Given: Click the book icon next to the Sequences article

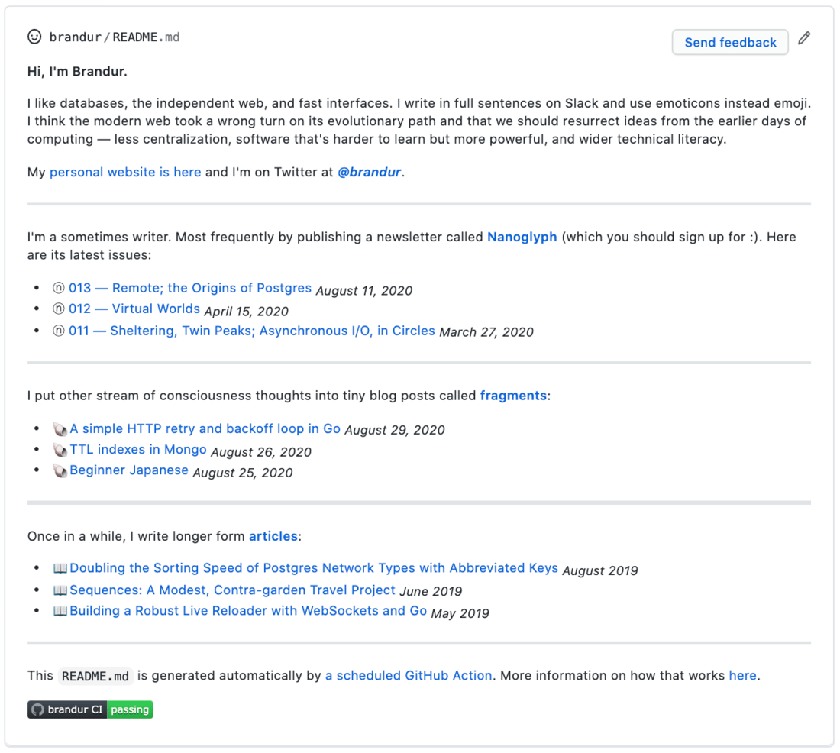Looking at the screenshot, I should (x=60, y=590).
